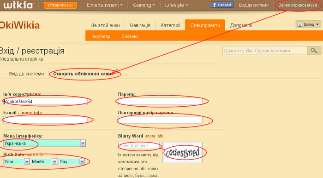Click the OkiWikia site title
The image size is (323, 178).
19,25
